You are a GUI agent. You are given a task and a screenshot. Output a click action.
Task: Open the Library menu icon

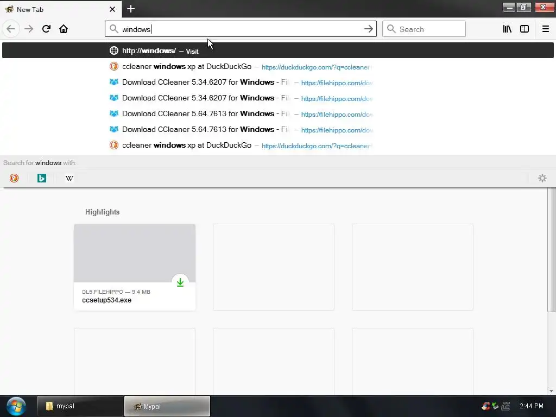click(507, 29)
